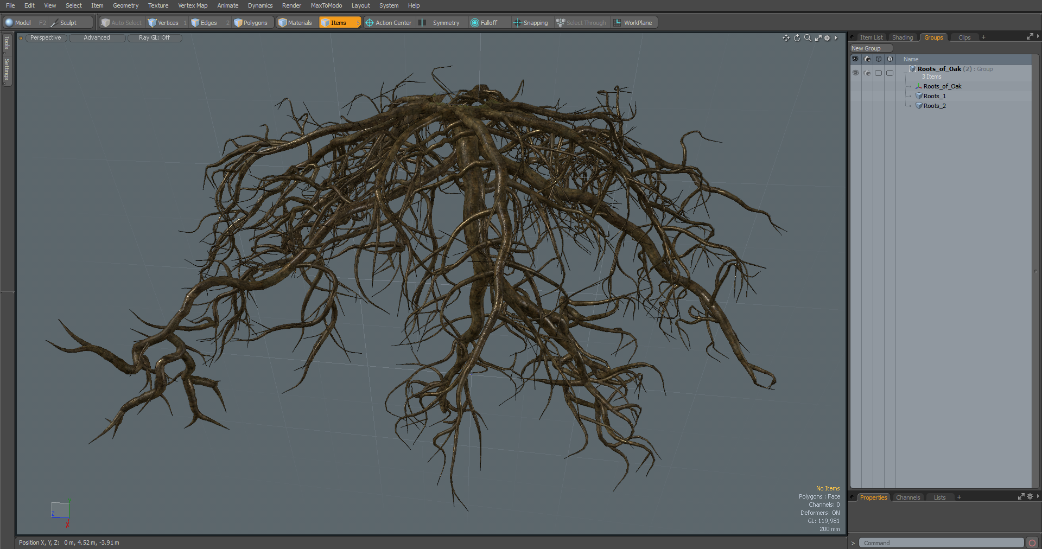The width and height of the screenshot is (1042, 549).
Task: Click the eye visibility column header
Action: [x=855, y=59]
